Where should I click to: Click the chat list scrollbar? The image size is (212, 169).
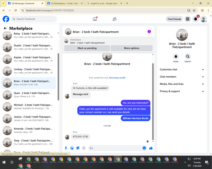59,77
